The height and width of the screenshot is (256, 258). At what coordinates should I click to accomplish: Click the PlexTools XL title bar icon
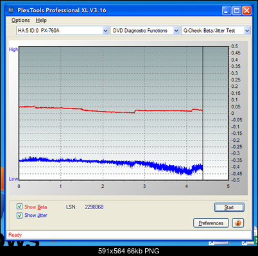pyautogui.click(x=11, y=10)
